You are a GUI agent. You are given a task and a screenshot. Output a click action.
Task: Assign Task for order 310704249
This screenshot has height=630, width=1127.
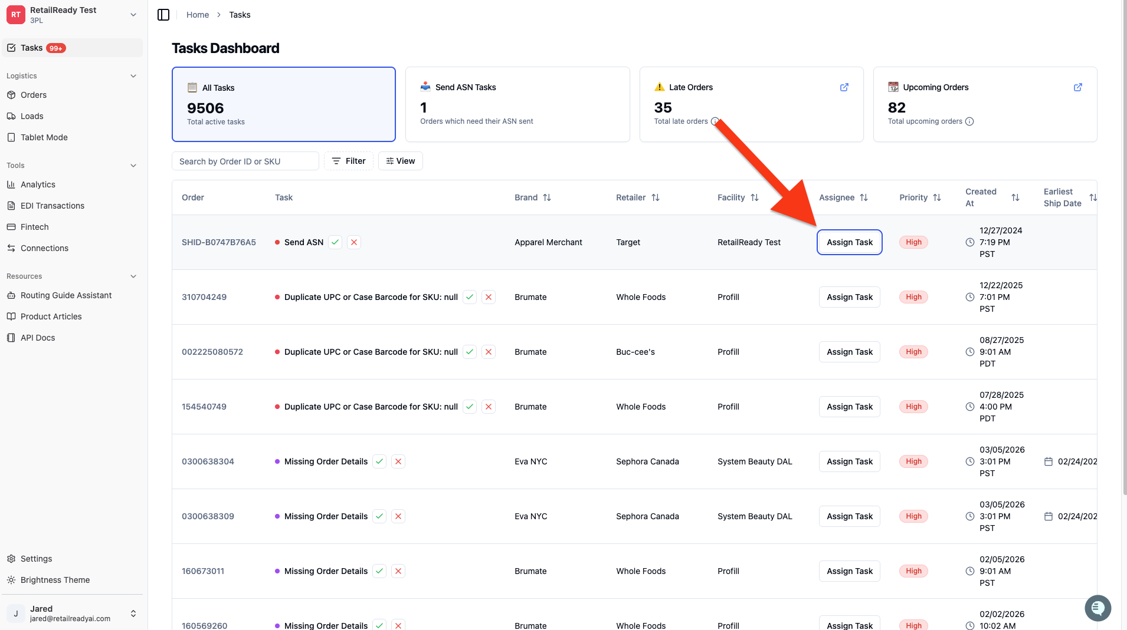849,297
